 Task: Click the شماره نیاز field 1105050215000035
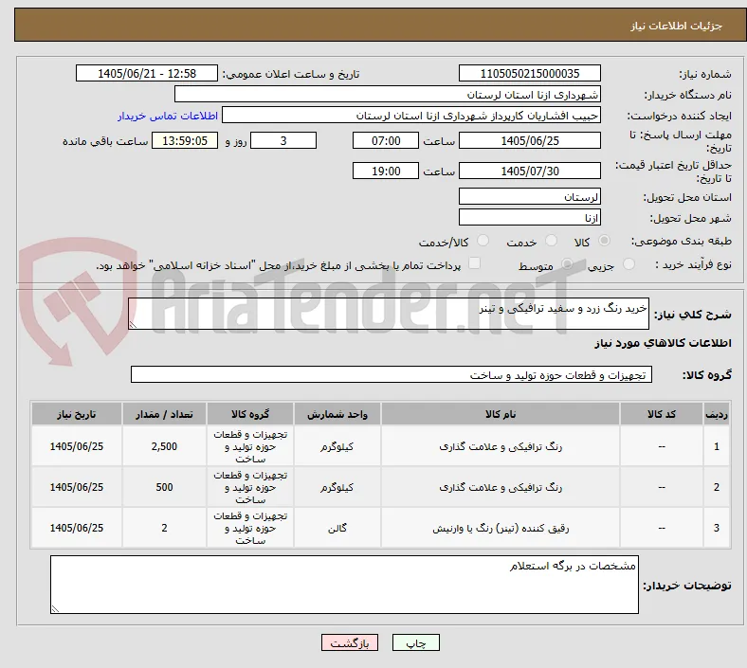(x=529, y=73)
